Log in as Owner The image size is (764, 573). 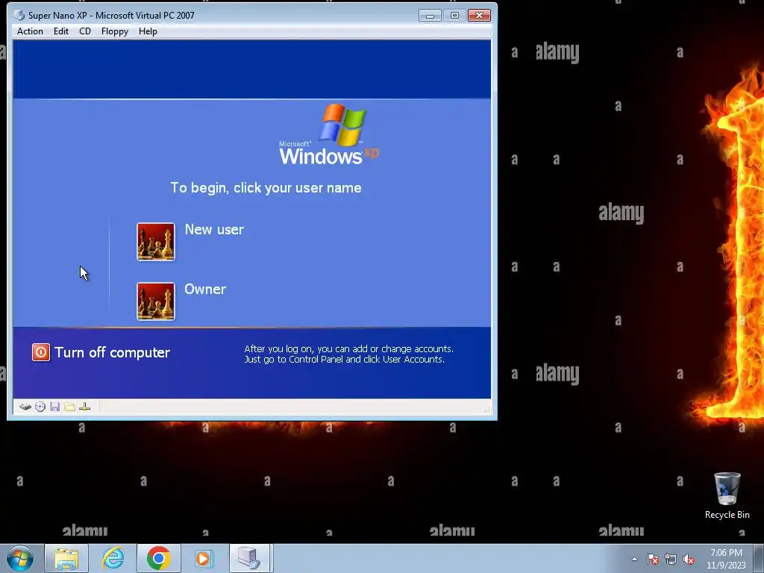click(205, 289)
